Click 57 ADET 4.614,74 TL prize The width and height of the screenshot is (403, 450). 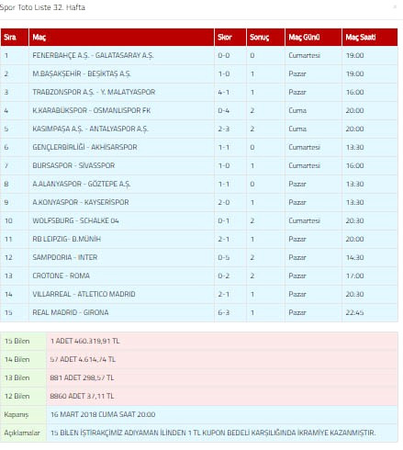(x=83, y=359)
